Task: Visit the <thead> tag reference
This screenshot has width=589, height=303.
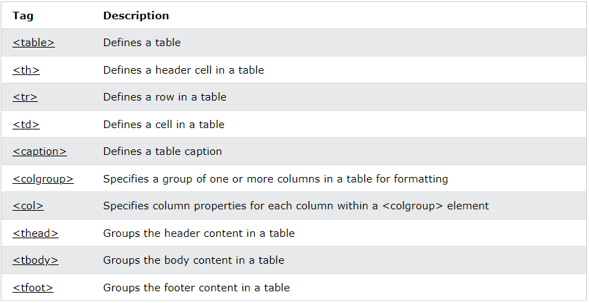Action: (x=35, y=233)
